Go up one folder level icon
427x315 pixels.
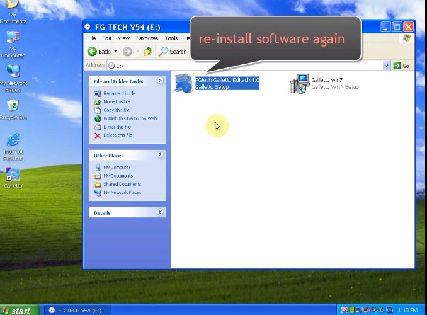pos(148,51)
